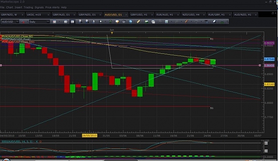
Task: Switch to the GBP/NZD, D1 tab
Action: pos(90,15)
